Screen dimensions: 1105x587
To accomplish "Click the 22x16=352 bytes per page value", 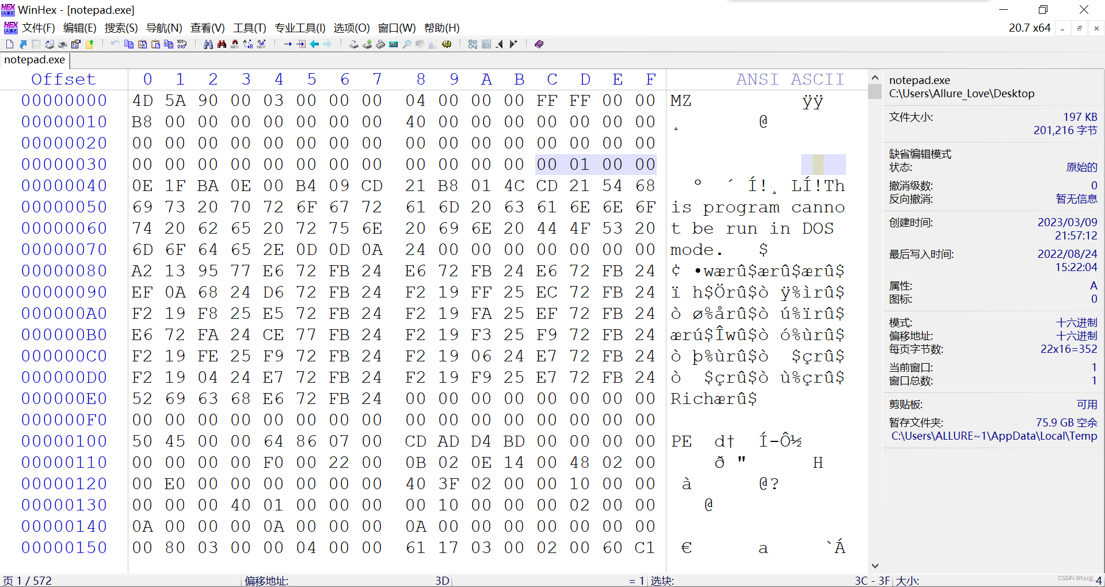I will [x=1069, y=349].
